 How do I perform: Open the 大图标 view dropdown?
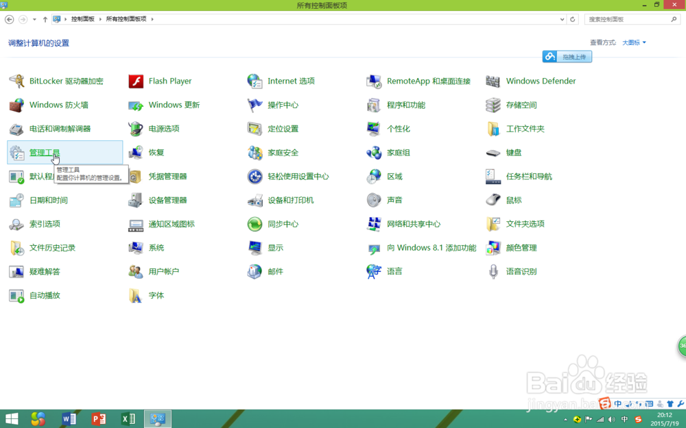click(631, 42)
